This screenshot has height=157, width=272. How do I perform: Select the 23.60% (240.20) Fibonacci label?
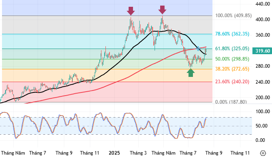coord(232,82)
